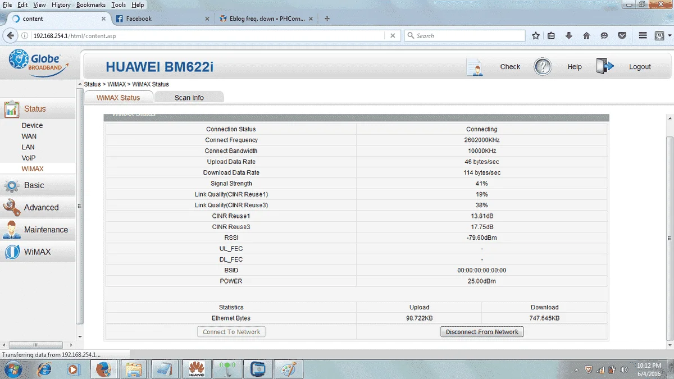Show bookmarks list icon in toolbar
The width and height of the screenshot is (674, 379).
click(x=552, y=35)
